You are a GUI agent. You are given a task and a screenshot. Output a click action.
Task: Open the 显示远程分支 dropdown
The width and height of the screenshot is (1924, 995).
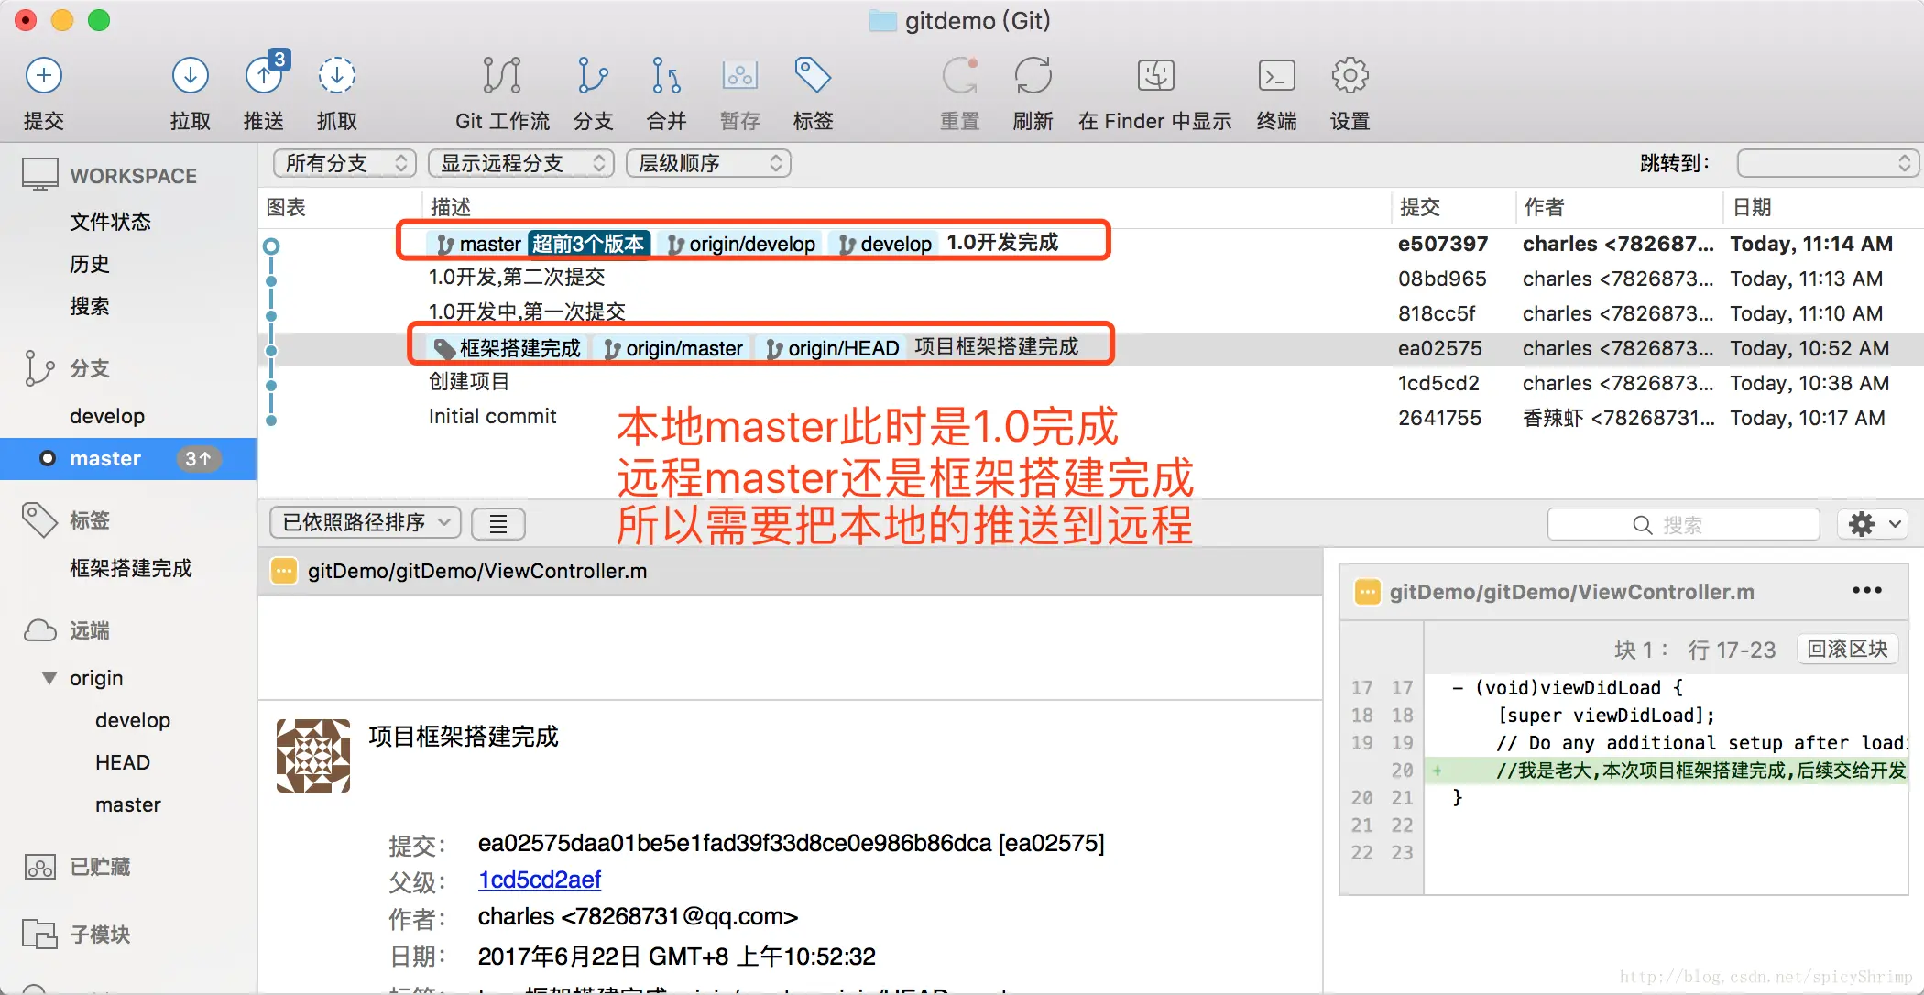[x=520, y=163]
